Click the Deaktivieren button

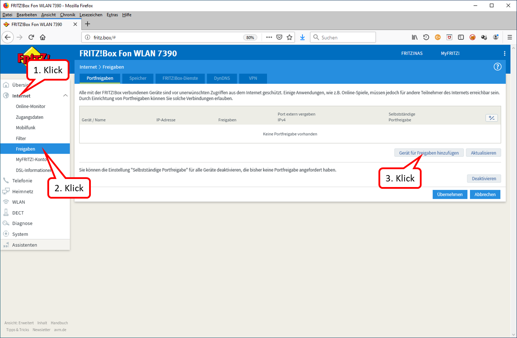click(x=484, y=179)
